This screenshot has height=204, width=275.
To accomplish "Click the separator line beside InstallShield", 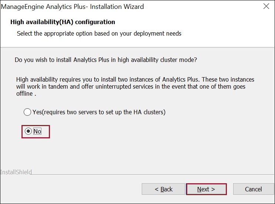I will [148, 174].
